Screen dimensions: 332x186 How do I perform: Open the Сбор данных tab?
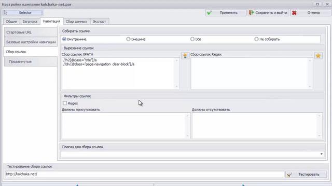coord(76,22)
